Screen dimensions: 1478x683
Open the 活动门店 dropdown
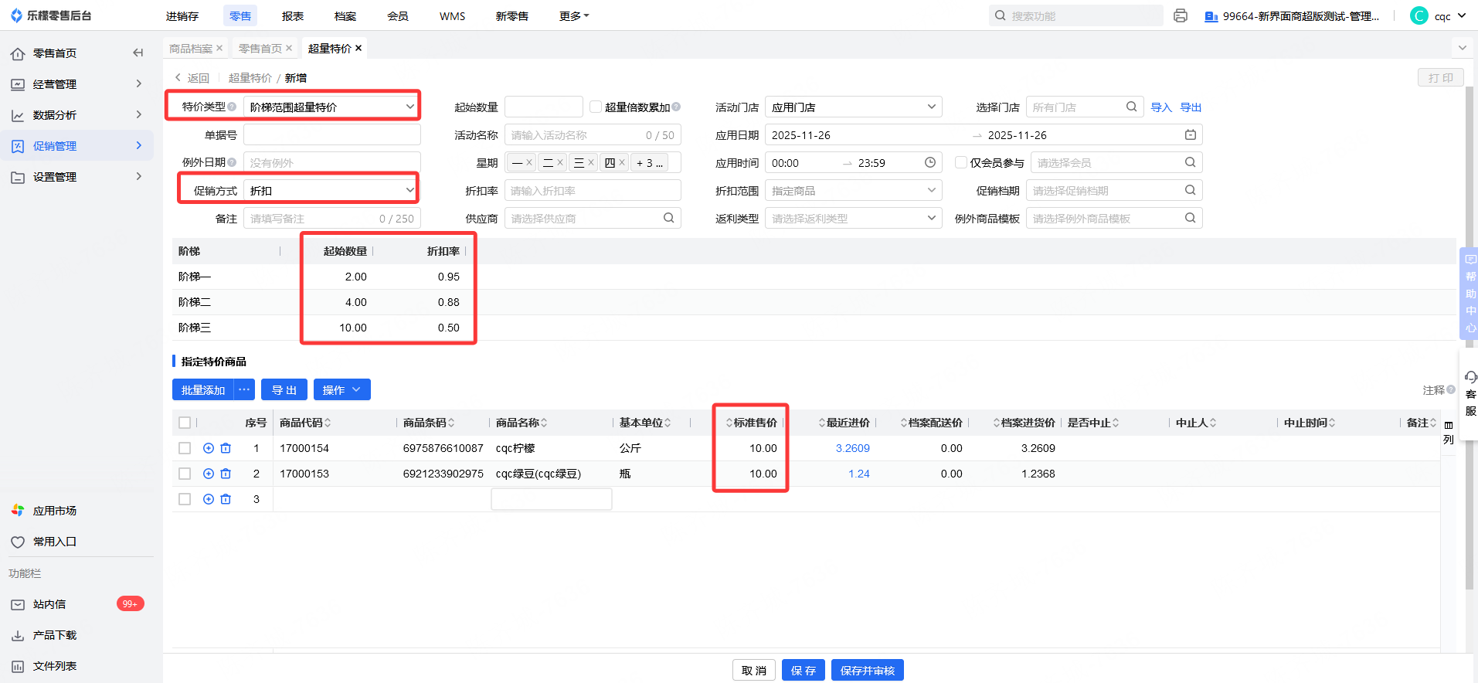[854, 107]
